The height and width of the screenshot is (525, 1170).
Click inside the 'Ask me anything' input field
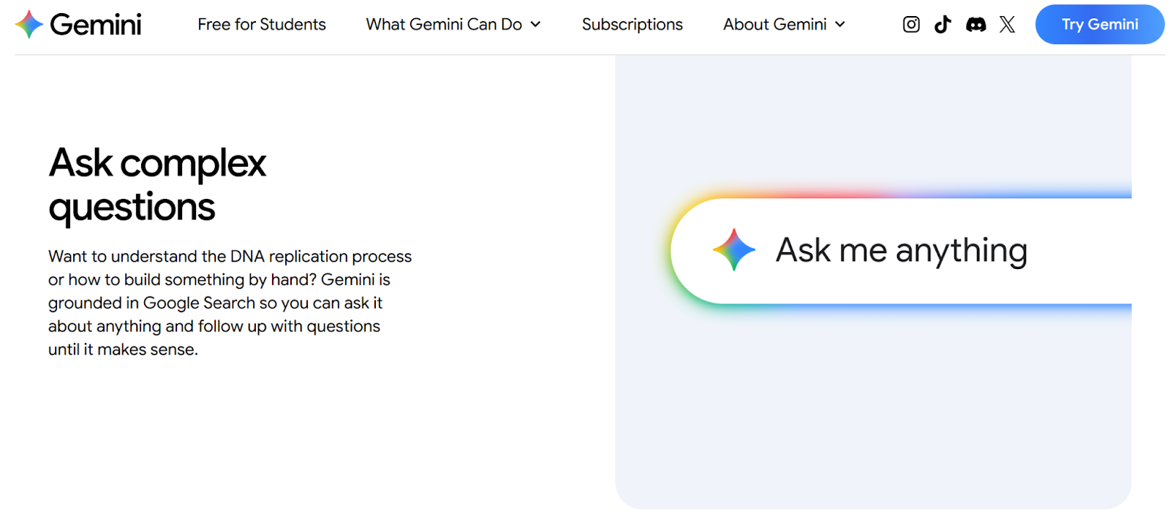click(899, 250)
